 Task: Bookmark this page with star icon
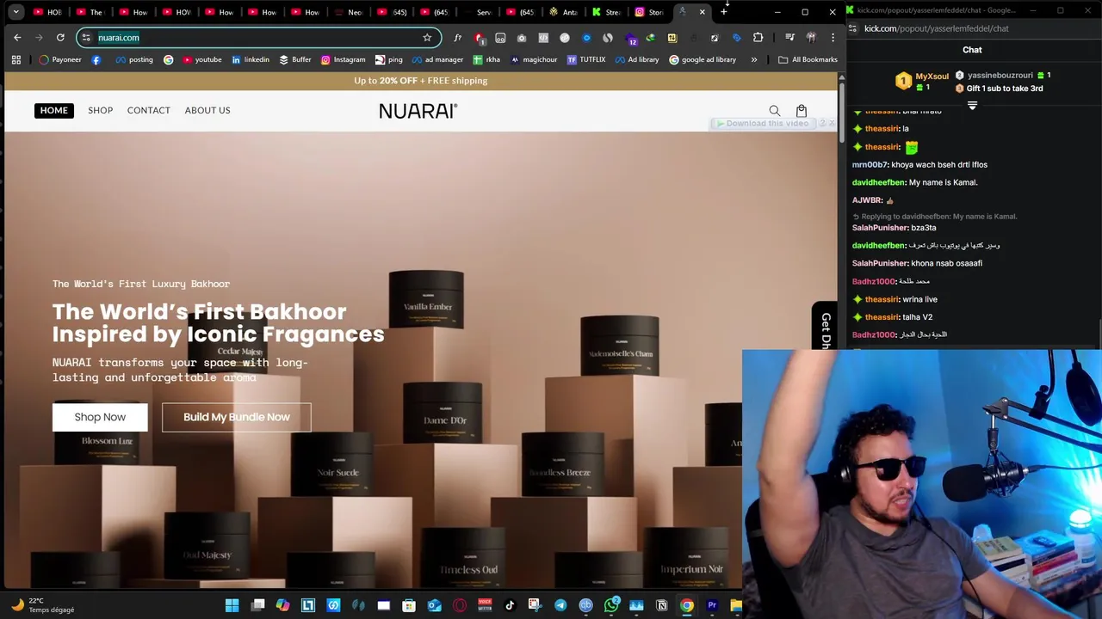[x=427, y=38]
